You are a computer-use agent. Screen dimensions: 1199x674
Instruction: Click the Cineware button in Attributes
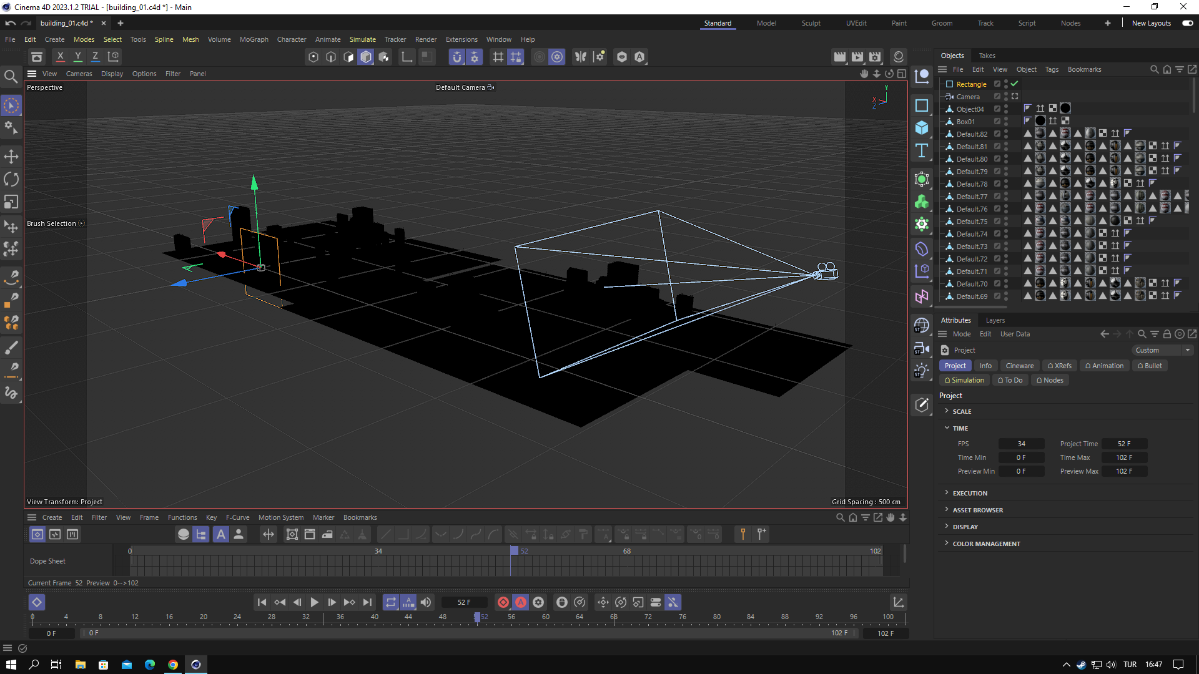point(1019,366)
